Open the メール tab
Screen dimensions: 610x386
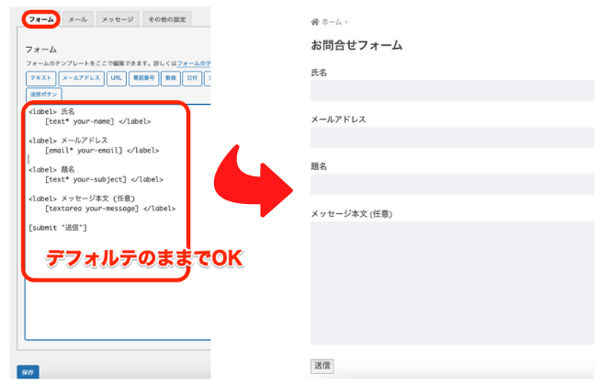77,18
